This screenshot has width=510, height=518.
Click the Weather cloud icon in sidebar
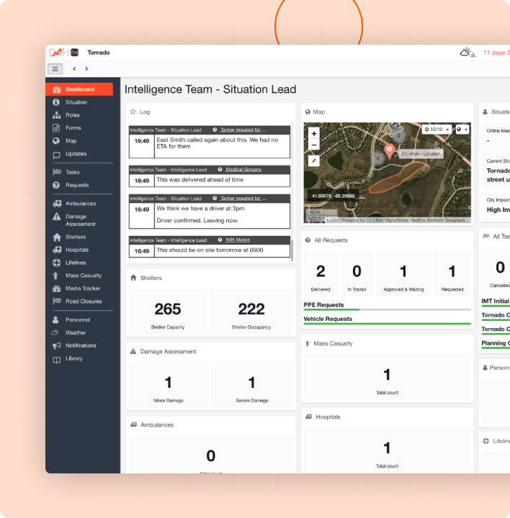[x=55, y=332]
